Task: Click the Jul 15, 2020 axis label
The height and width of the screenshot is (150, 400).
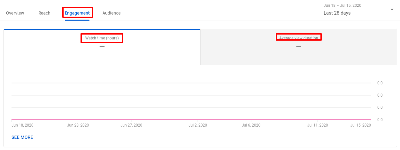Action: click(x=361, y=125)
